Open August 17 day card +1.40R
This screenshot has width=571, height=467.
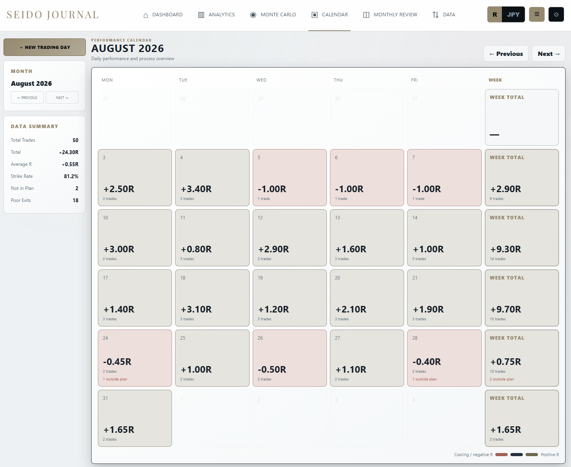(135, 298)
